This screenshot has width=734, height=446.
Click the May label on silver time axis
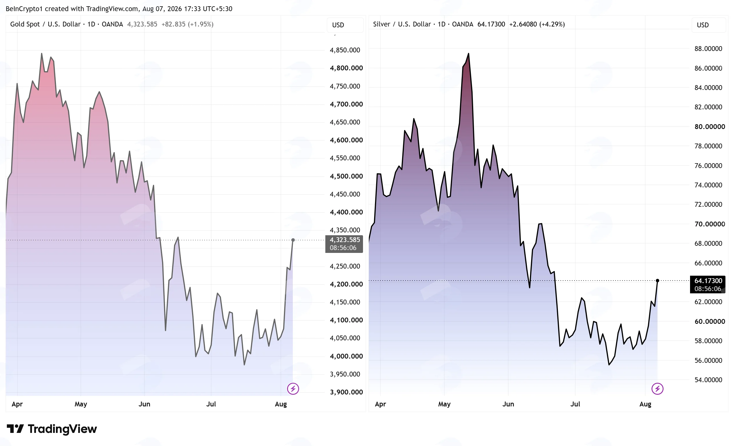pyautogui.click(x=444, y=404)
